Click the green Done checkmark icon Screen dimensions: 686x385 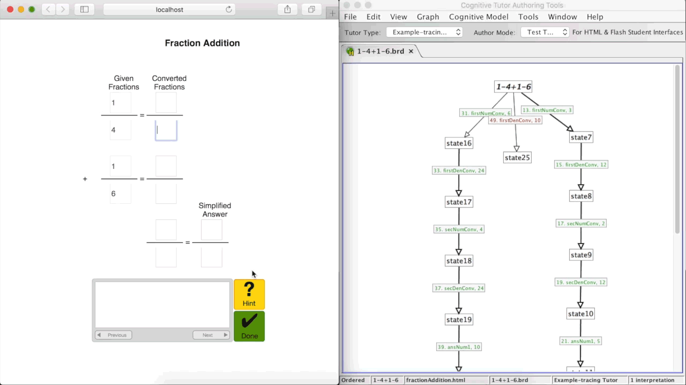pyautogui.click(x=249, y=322)
